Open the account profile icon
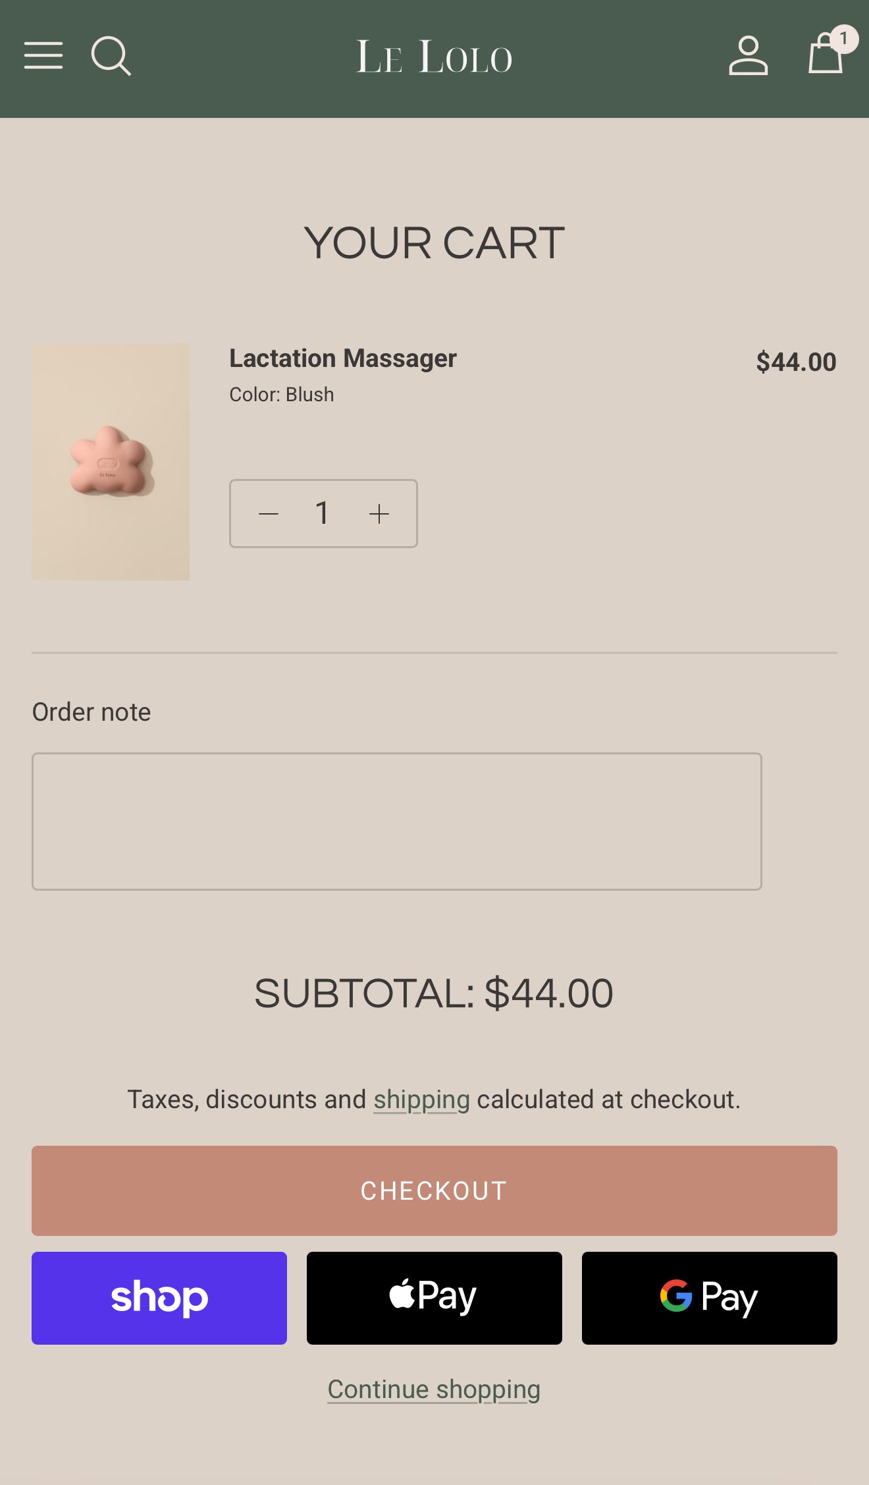Screen dimensions: 869x1485 point(748,56)
